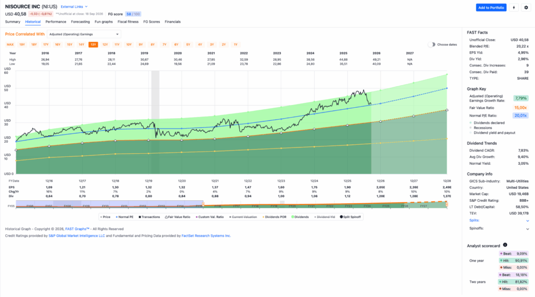Toggle Normal PE legend item
This screenshot has width=535, height=297.
click(124, 217)
